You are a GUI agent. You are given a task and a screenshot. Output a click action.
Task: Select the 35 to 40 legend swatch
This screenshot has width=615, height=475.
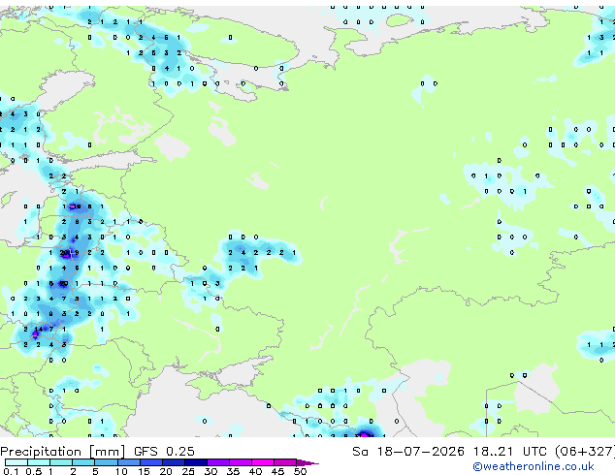pos(241,462)
